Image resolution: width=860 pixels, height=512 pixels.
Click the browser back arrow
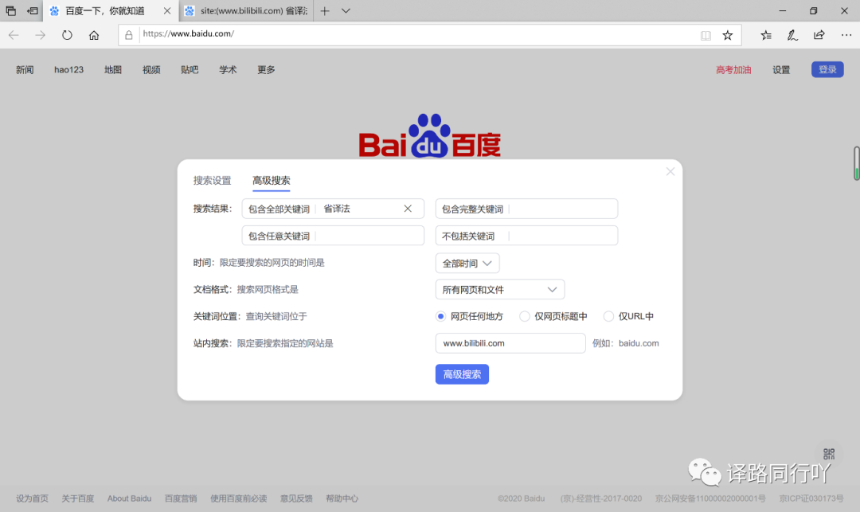point(14,35)
